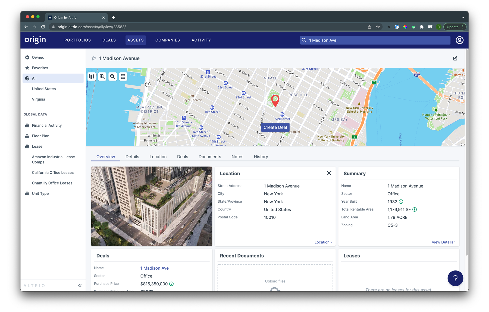489x312 pixels.
Task: Open the View Details link
Action: 443,242
